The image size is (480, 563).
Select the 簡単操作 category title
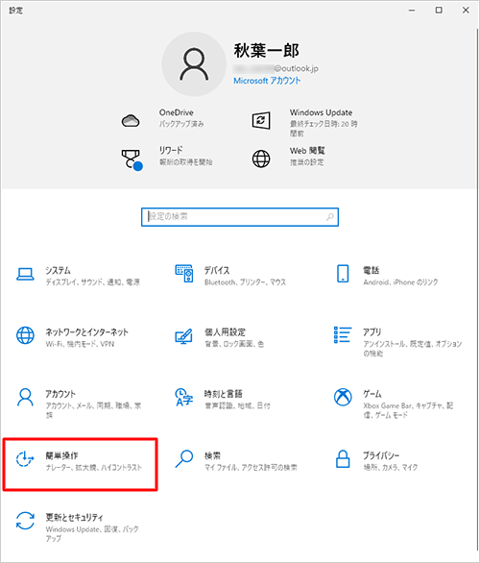(61, 455)
